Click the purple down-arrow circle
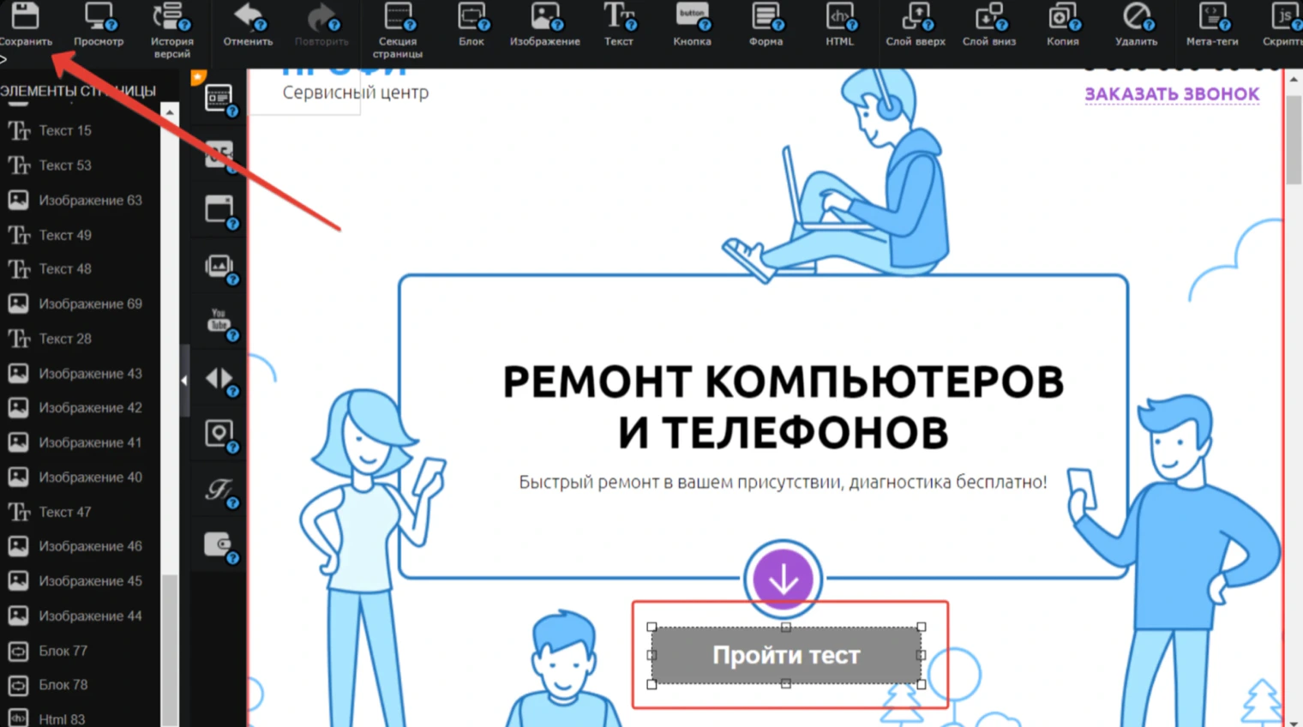 783,580
